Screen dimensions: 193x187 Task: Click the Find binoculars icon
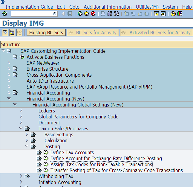click(110, 14)
